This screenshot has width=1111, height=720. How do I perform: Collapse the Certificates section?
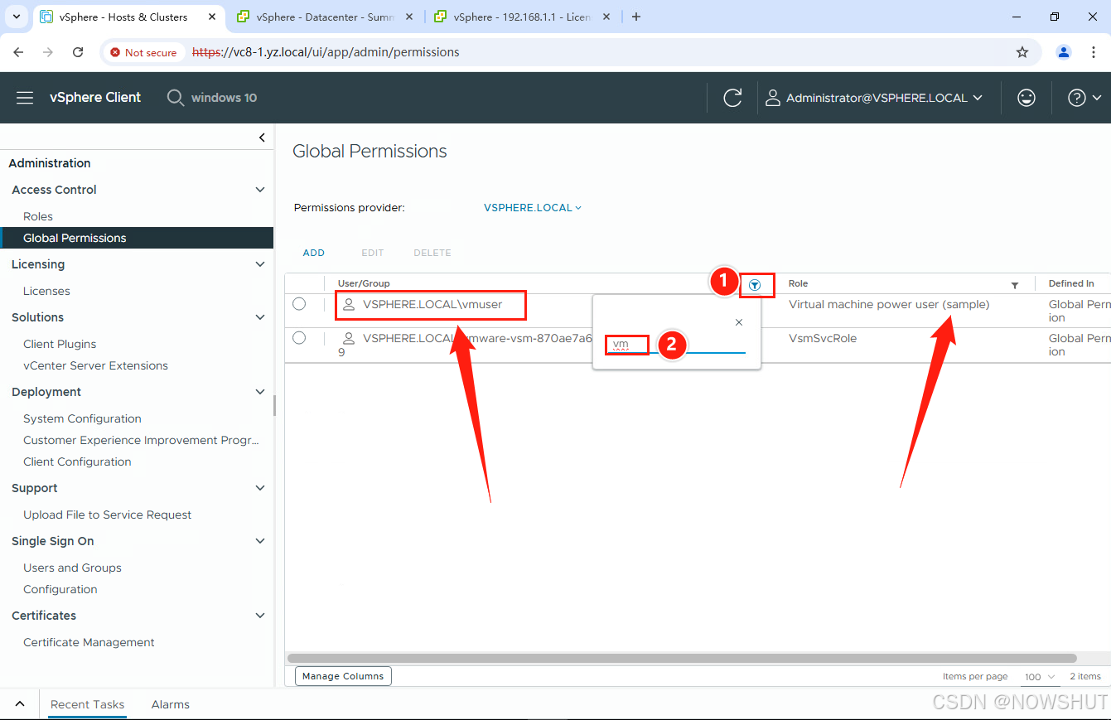[260, 616]
